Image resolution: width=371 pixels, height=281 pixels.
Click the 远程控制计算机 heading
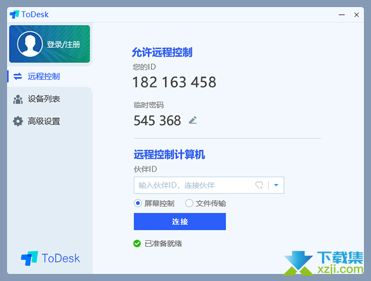pyautogui.click(x=169, y=155)
